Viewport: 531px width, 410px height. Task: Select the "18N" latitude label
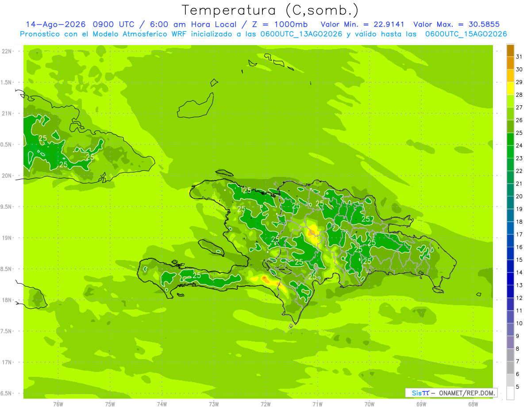coord(7,300)
